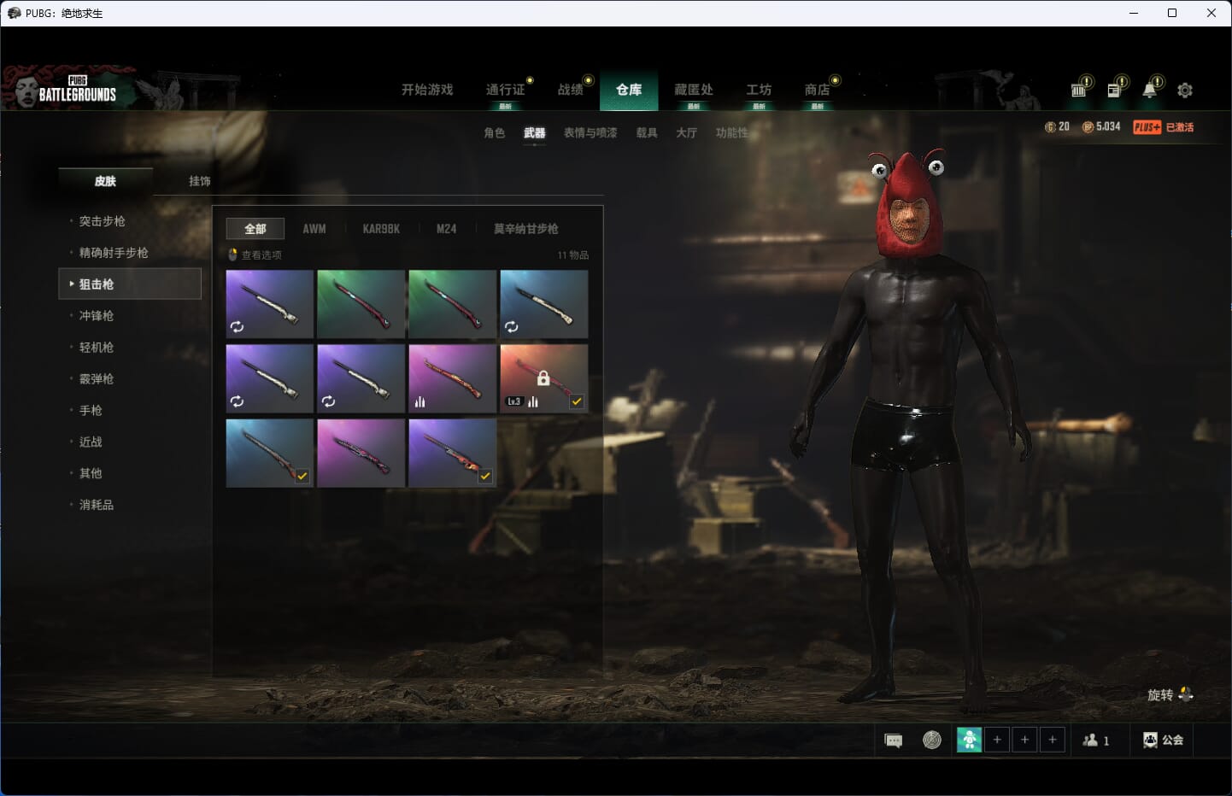Click the orange PLUS+ badge
1232x796 pixels.
tap(1147, 126)
